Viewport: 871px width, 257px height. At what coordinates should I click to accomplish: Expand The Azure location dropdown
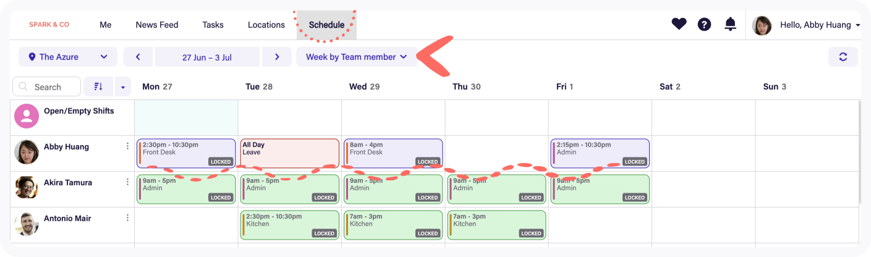67,57
